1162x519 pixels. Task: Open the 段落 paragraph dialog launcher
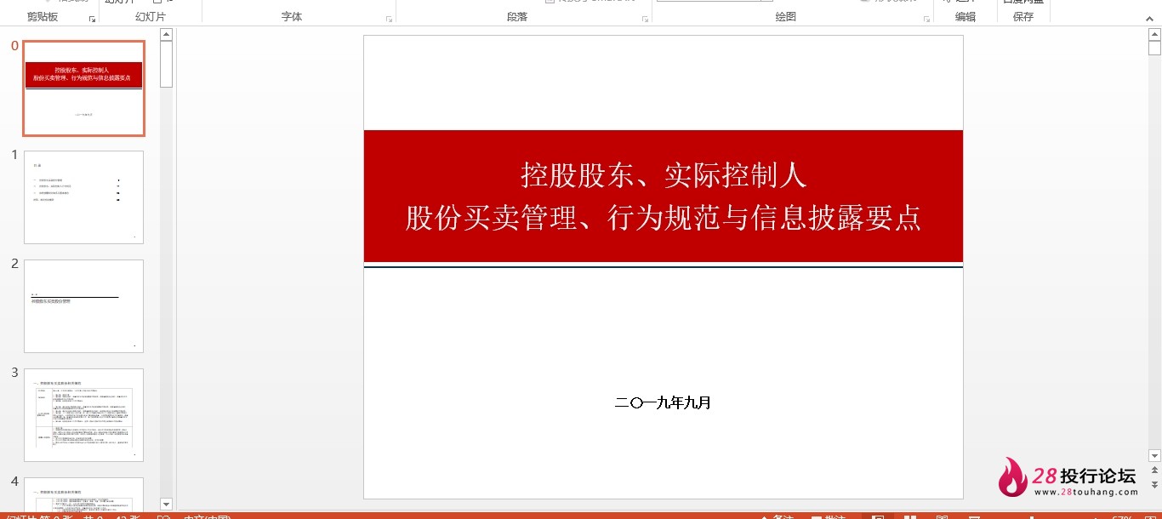pos(645,18)
